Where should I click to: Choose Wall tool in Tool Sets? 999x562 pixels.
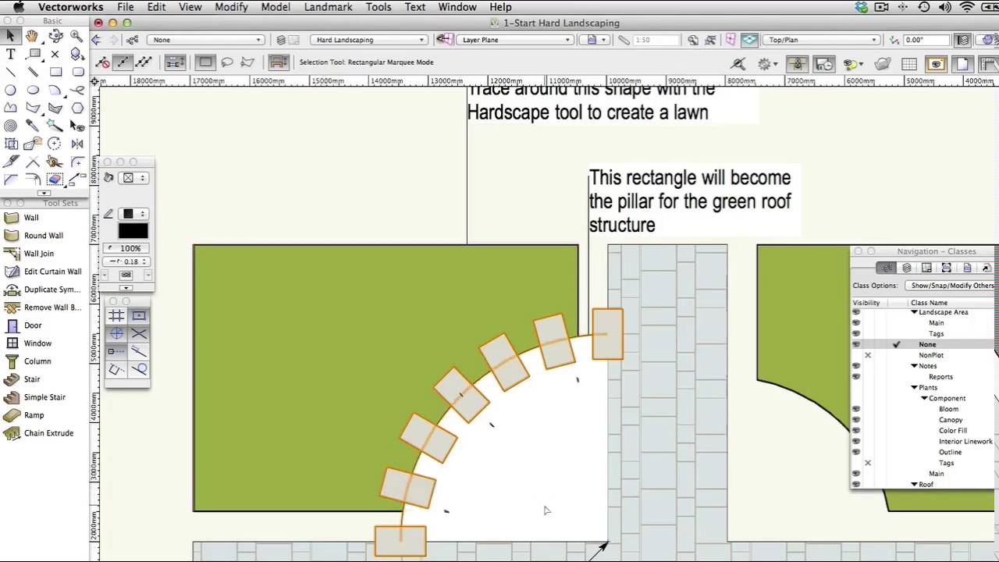pos(31,218)
